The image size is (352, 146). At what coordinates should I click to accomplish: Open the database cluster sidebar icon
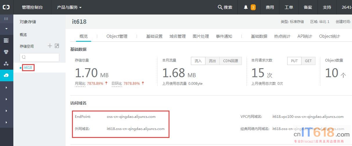(6, 52)
